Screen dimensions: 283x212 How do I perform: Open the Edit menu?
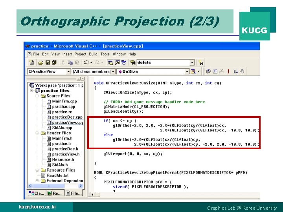(x=45, y=54)
